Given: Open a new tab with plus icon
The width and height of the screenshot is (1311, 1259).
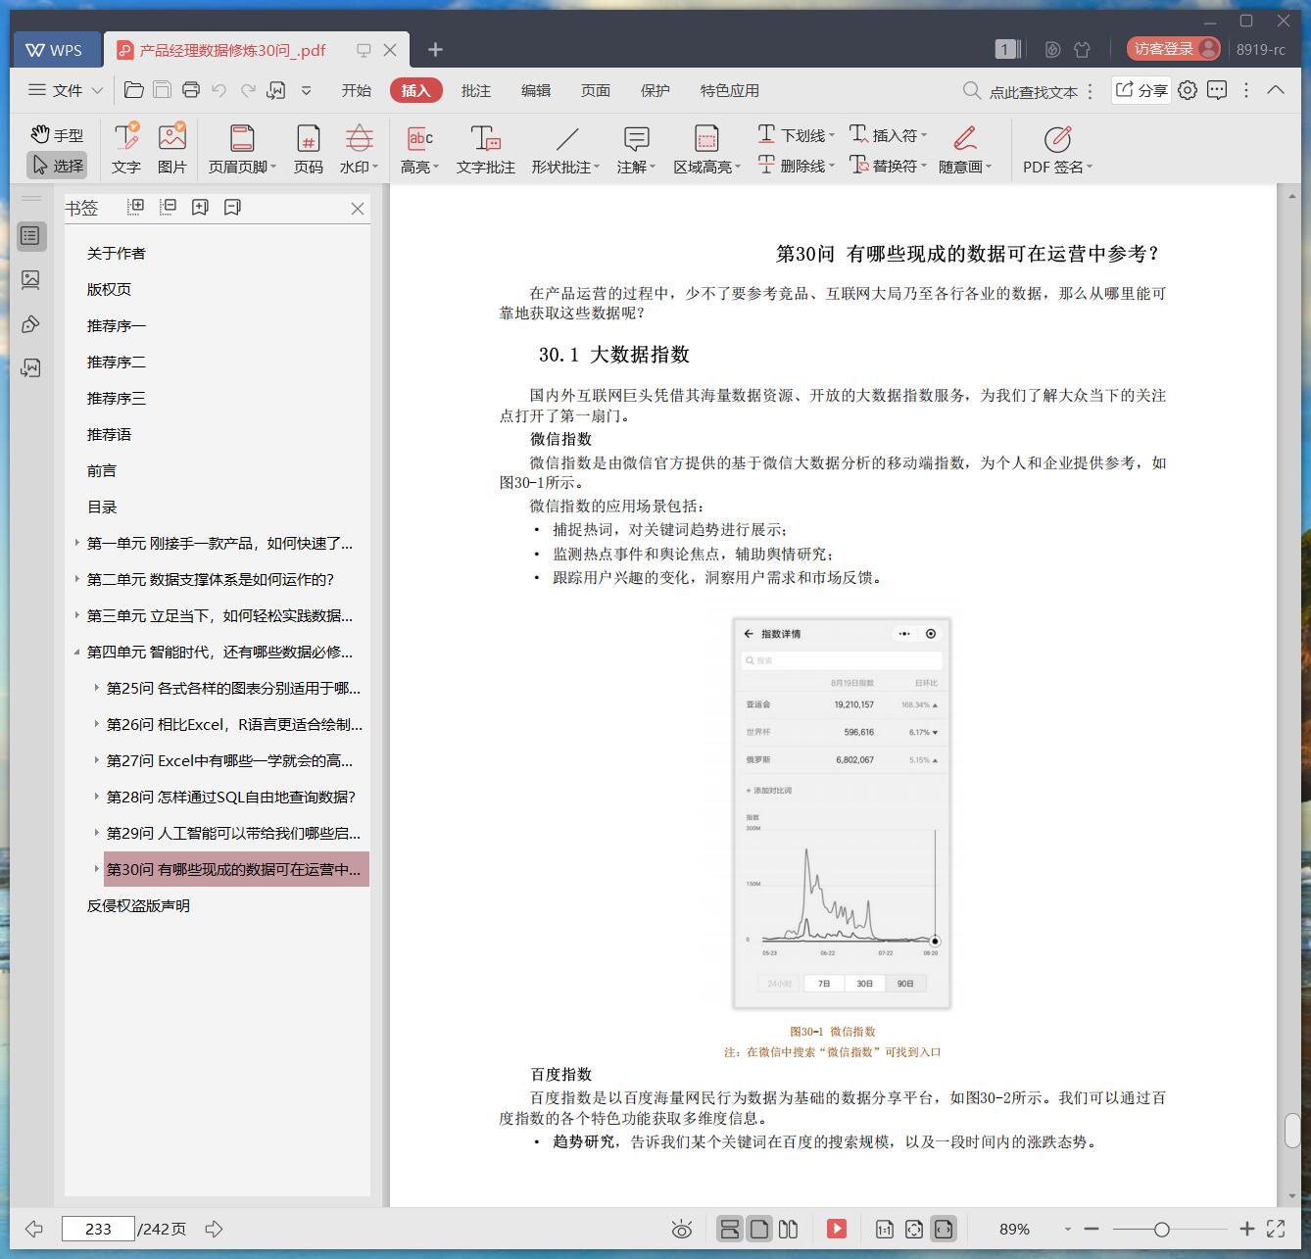Looking at the screenshot, I should [x=436, y=49].
